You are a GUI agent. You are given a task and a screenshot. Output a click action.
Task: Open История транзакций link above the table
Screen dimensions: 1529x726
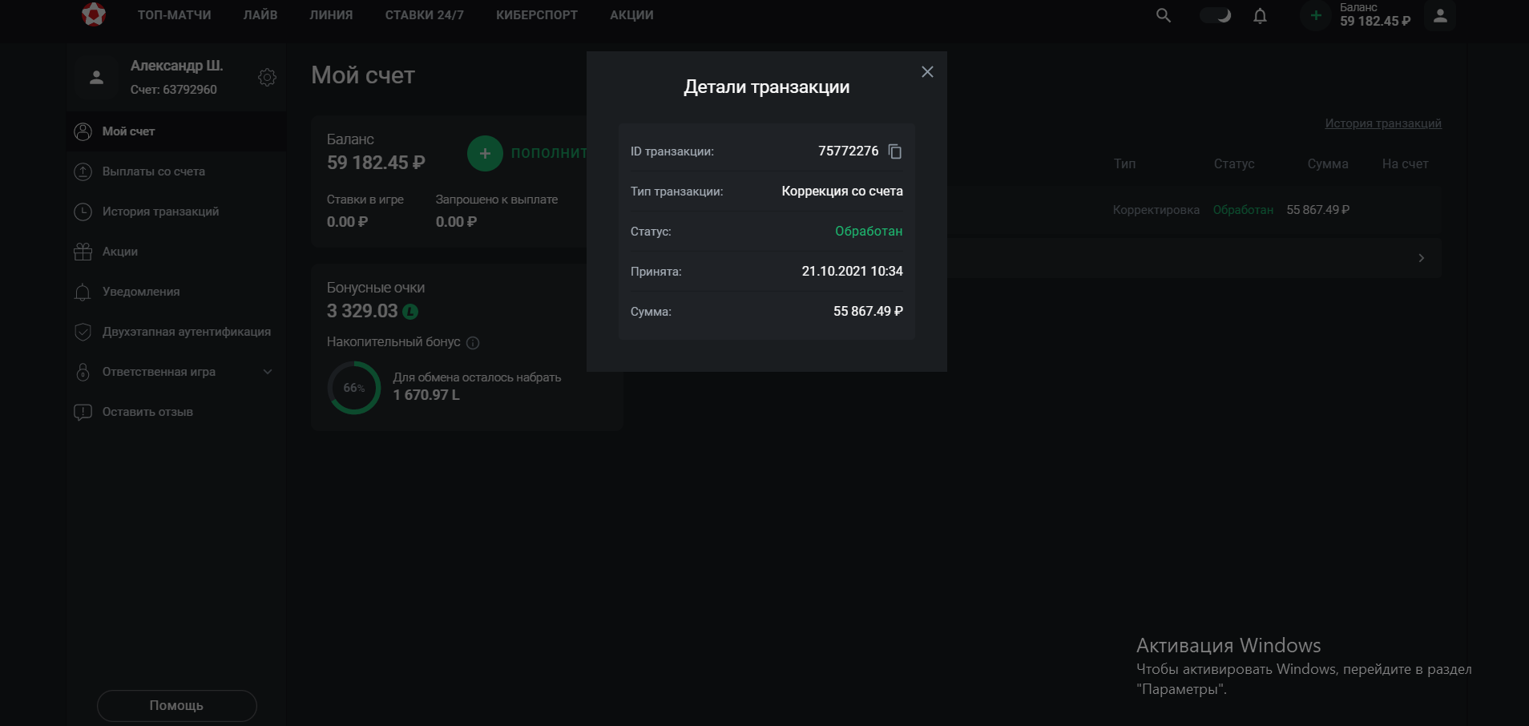pos(1382,123)
